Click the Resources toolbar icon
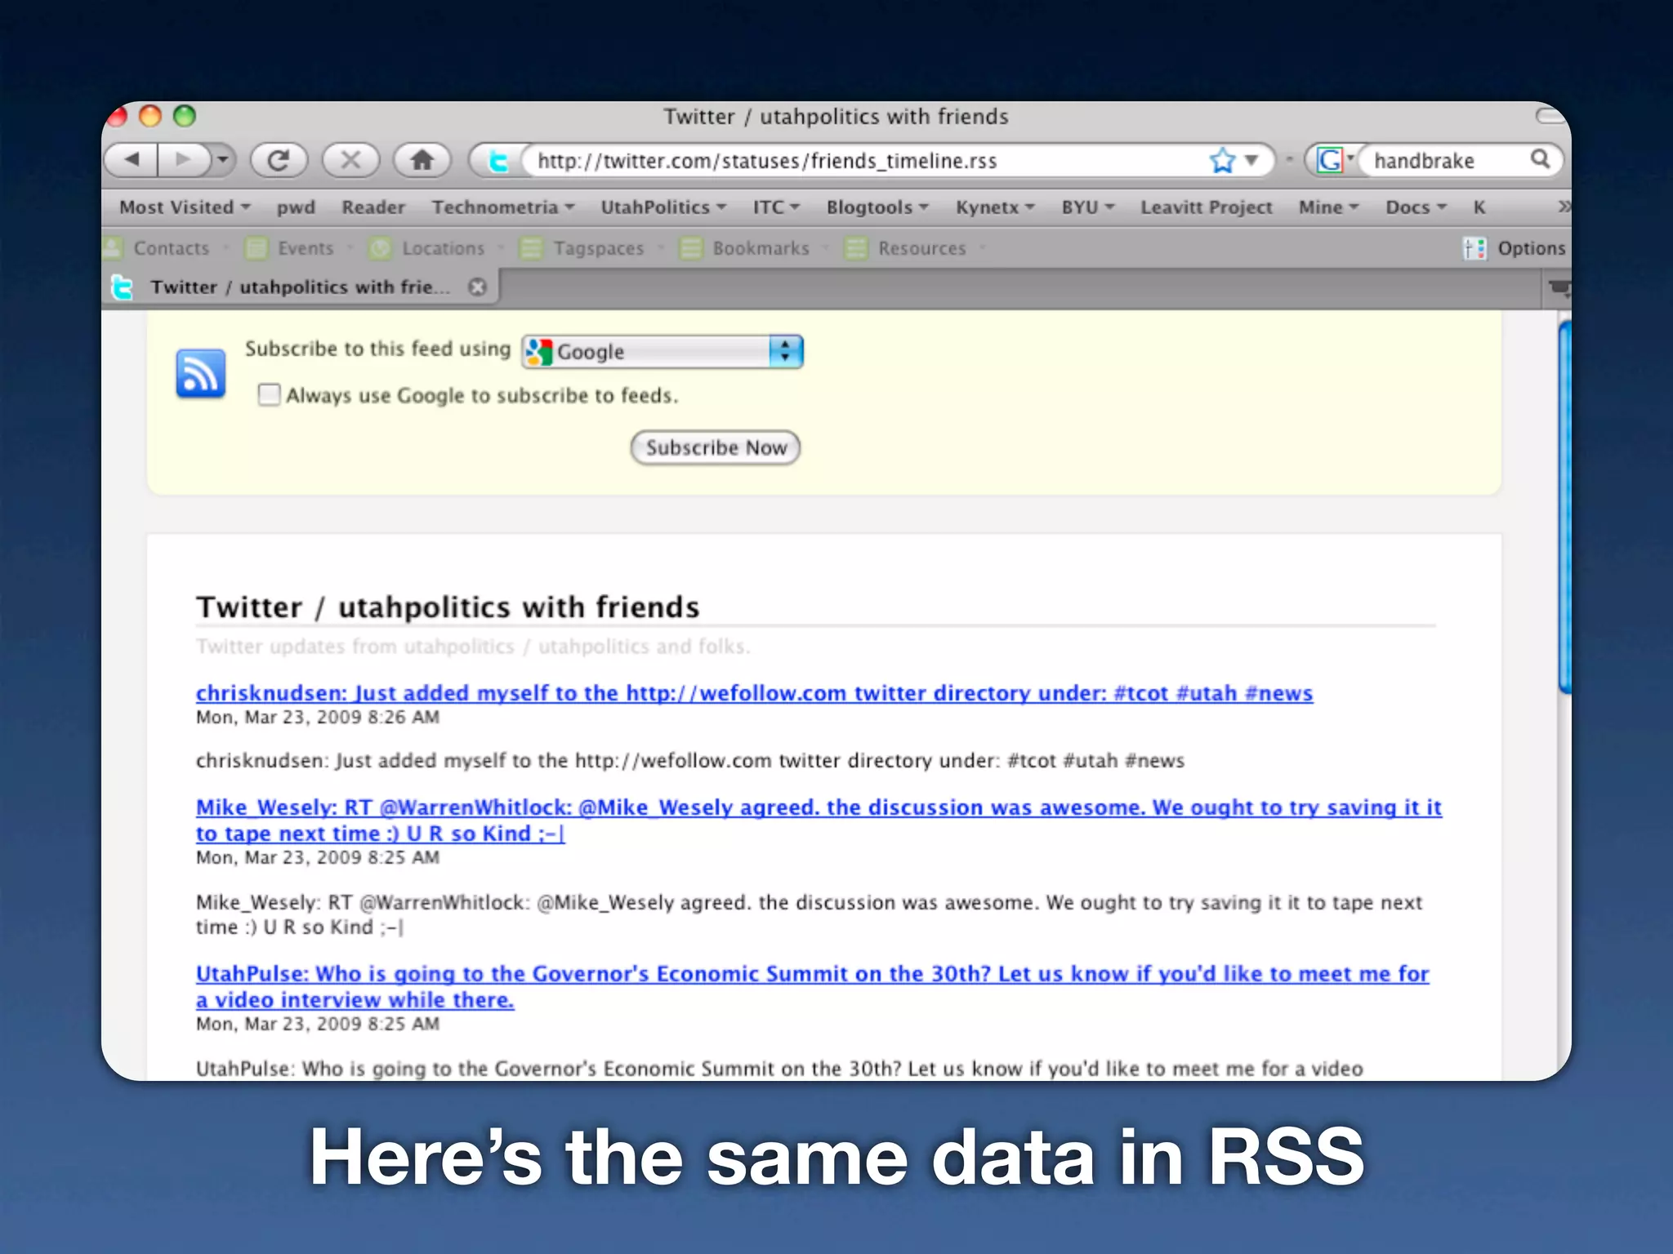This screenshot has height=1254, width=1673. [x=856, y=247]
